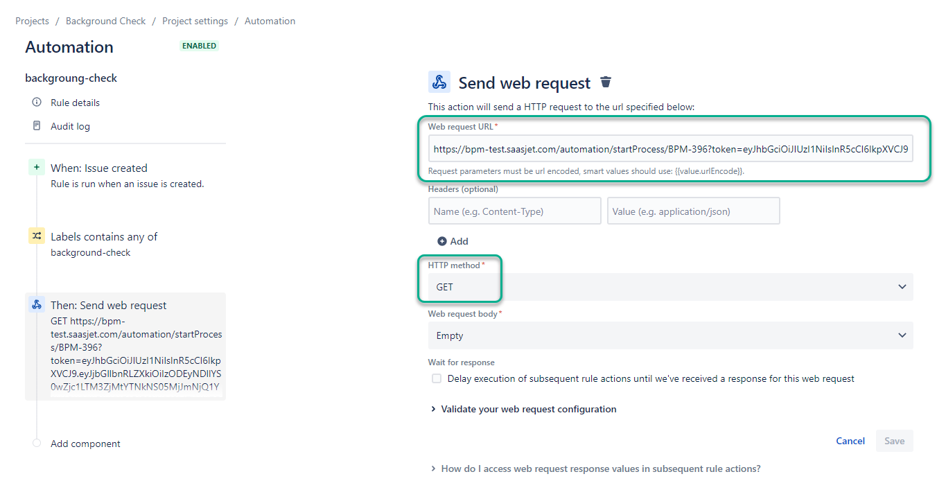Click the ENABLED badge on the Automation rule
The image size is (946, 499).
199,45
